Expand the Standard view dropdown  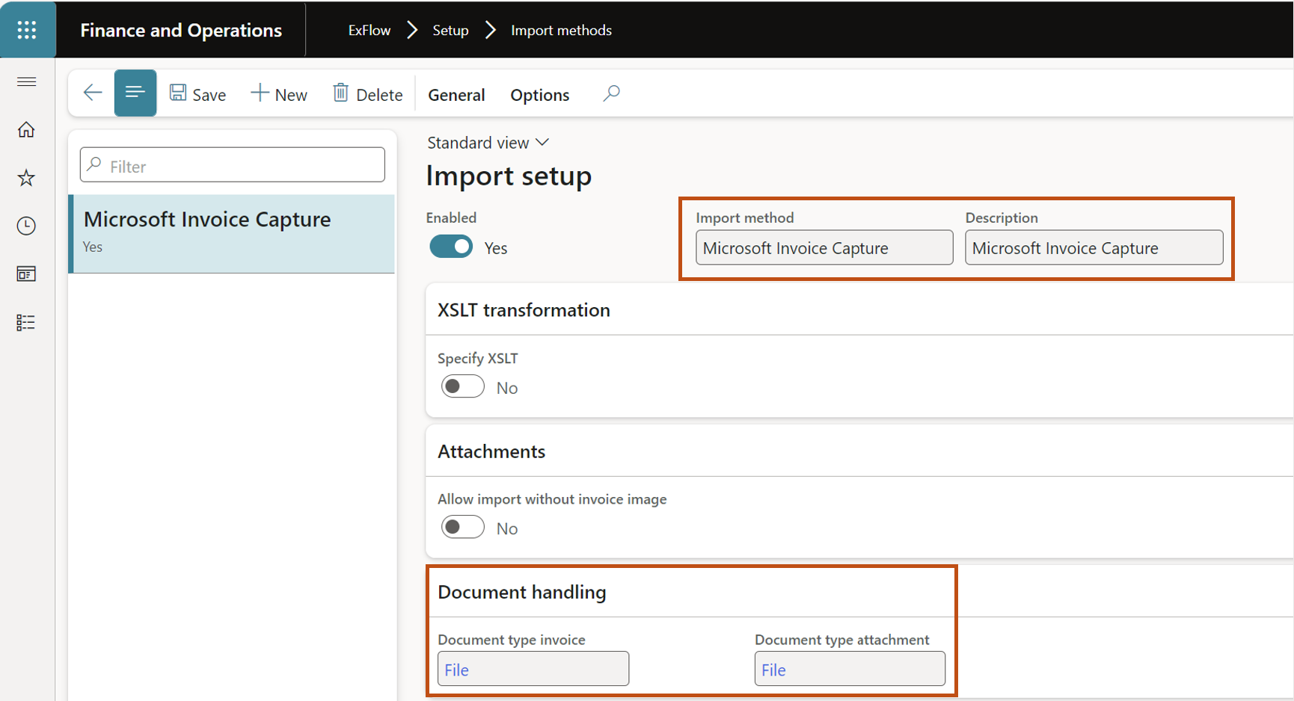click(488, 143)
